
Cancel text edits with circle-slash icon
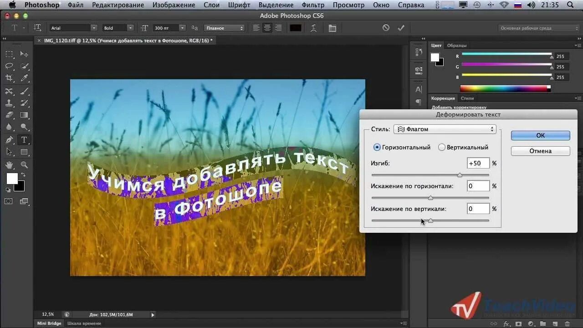pos(386,28)
